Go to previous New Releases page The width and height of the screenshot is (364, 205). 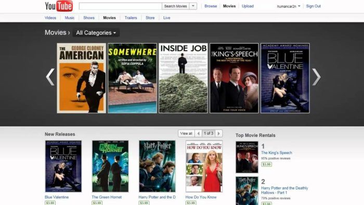[x=198, y=134]
